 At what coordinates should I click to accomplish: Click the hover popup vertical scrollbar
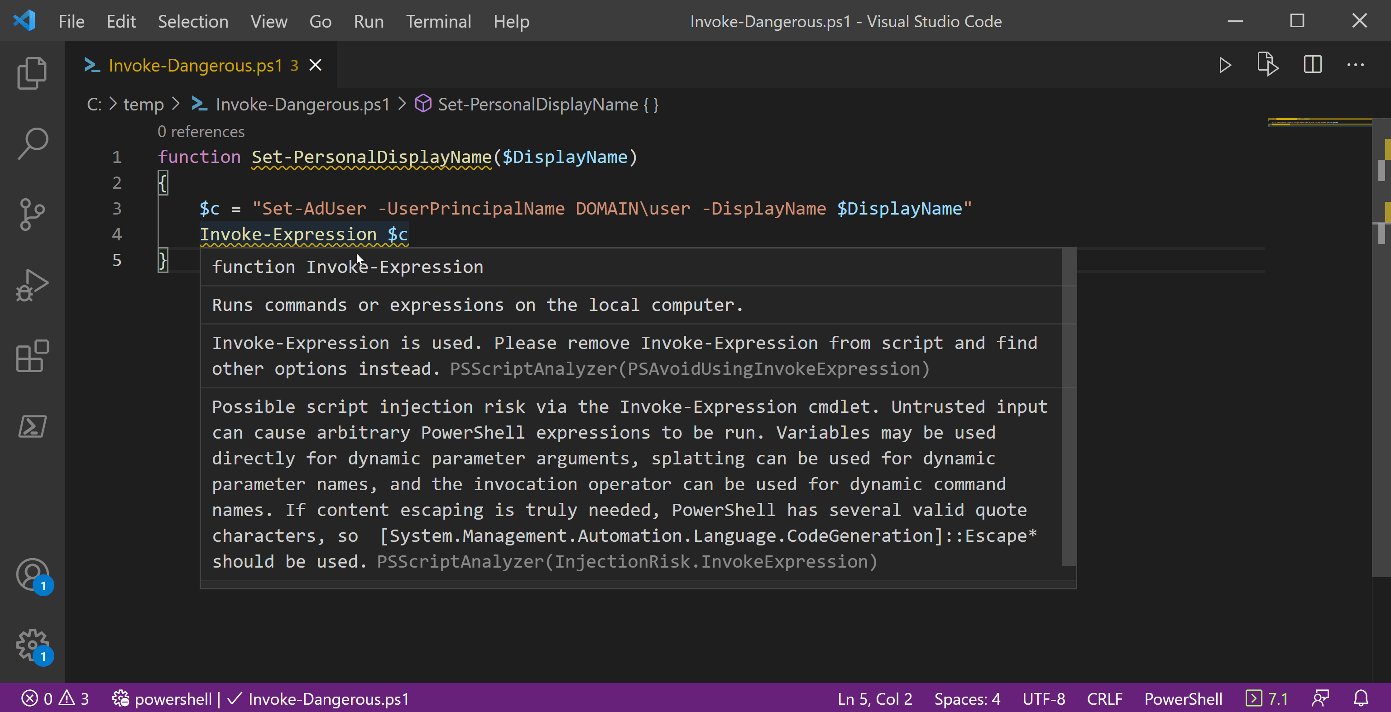(x=1069, y=407)
